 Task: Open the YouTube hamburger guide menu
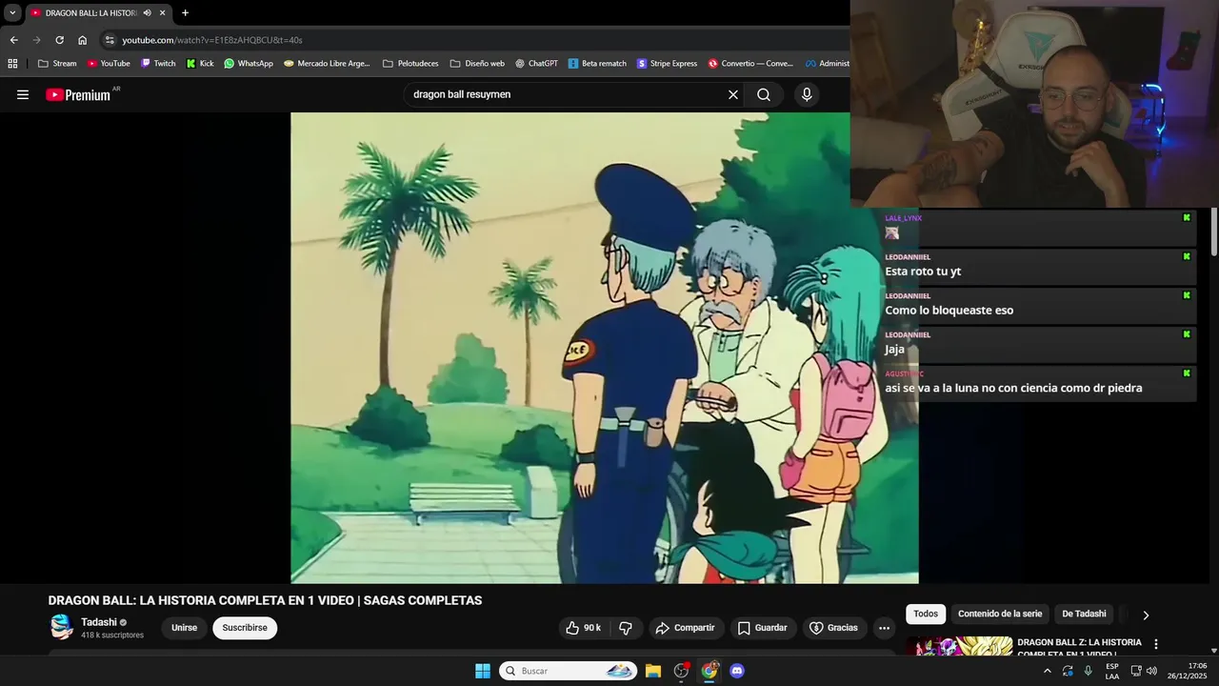pyautogui.click(x=23, y=94)
